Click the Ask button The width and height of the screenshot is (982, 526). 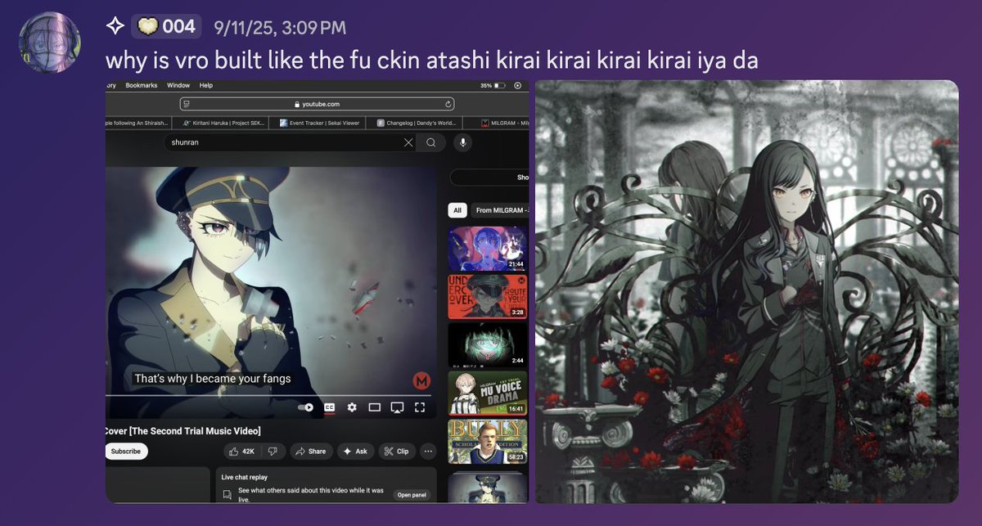[x=355, y=452]
